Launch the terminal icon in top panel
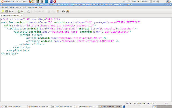 pyautogui.click(x=42, y=1)
